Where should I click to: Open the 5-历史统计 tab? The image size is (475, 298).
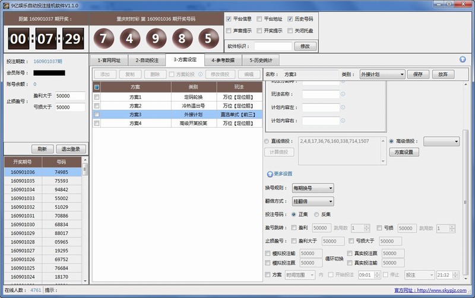260,60
